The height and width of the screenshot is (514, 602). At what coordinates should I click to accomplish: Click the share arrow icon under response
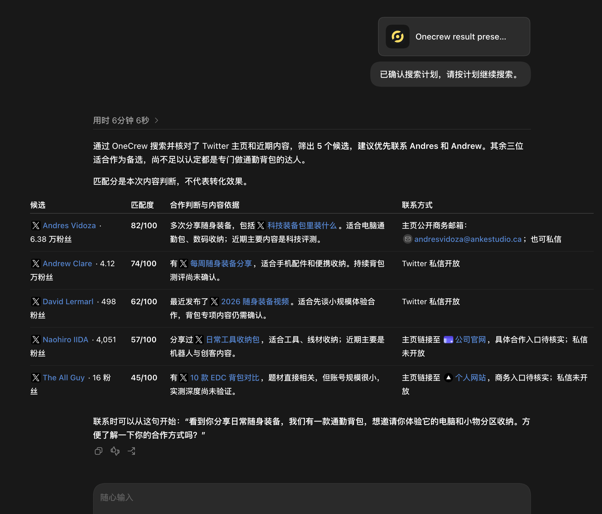point(131,451)
